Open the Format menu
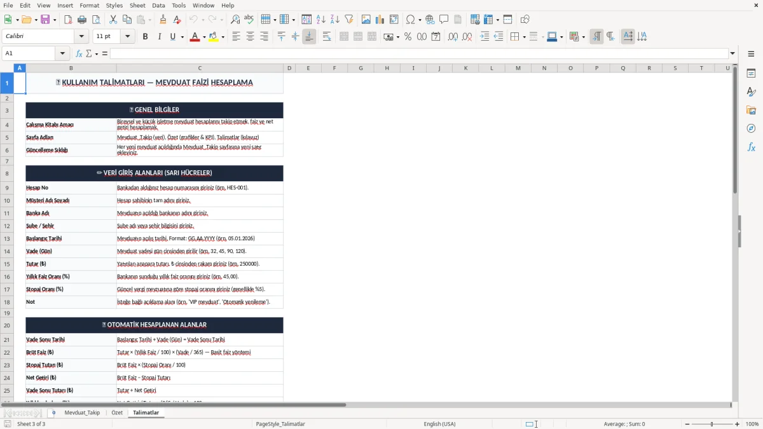The height and width of the screenshot is (429, 763). pos(89,5)
